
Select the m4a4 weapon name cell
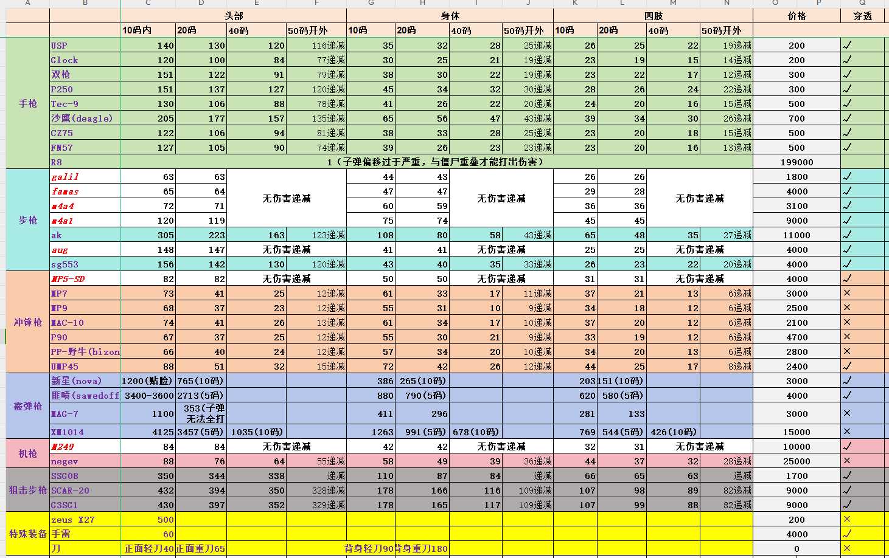(x=85, y=205)
